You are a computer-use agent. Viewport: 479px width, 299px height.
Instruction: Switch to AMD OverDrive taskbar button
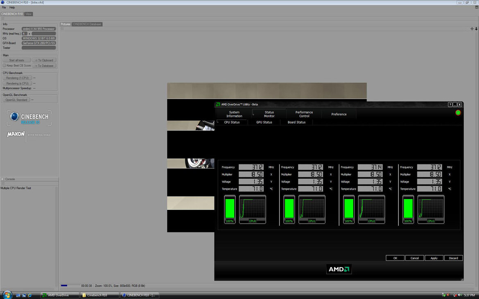click(60, 295)
